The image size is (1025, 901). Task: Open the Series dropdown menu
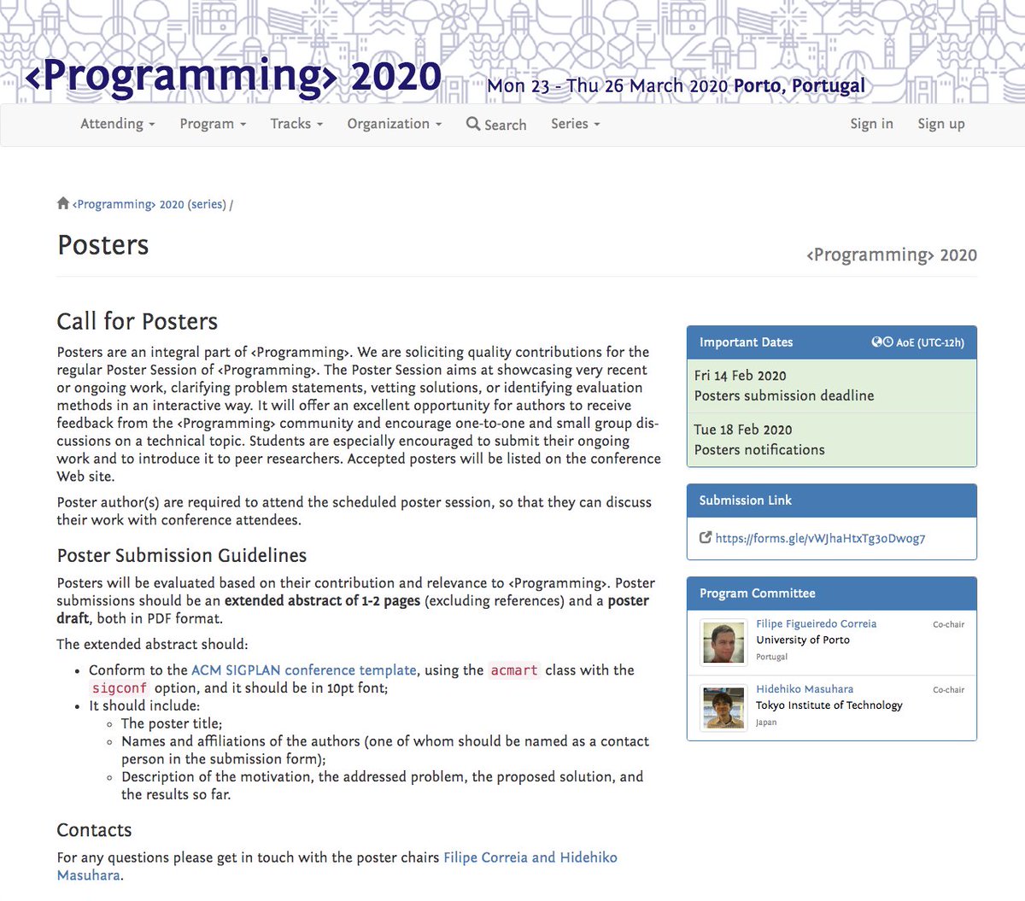(576, 124)
